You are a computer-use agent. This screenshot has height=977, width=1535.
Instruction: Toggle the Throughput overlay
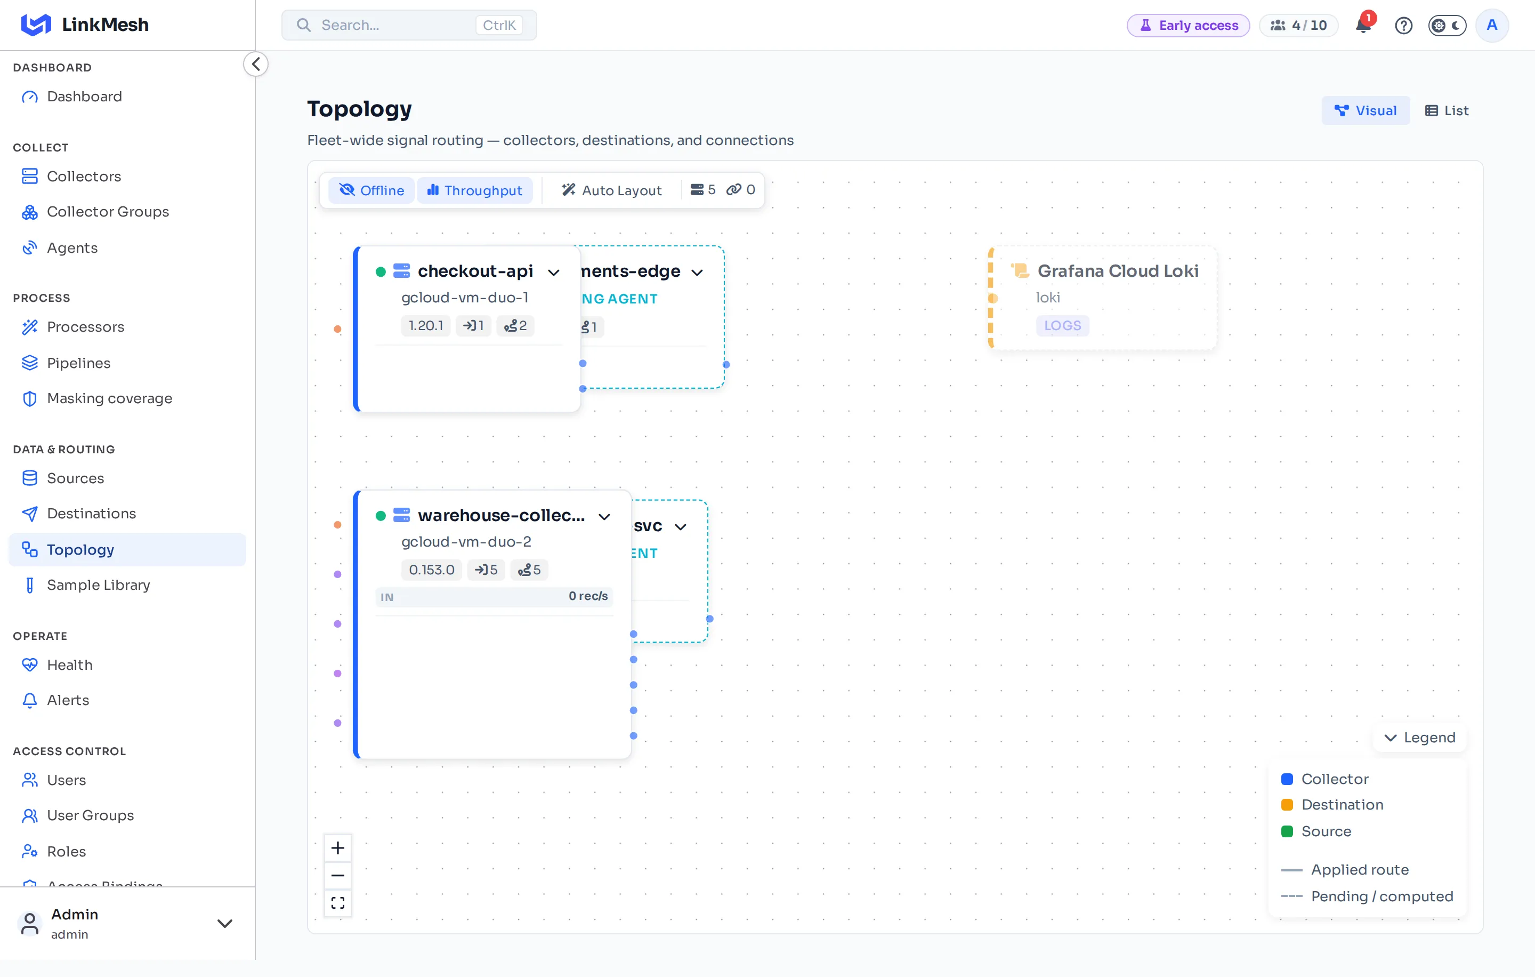click(475, 190)
